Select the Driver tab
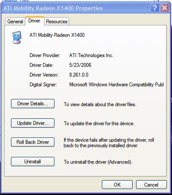 pos(34,21)
